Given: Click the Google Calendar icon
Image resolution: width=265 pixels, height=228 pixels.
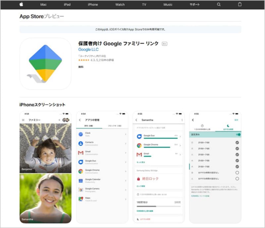Looking at the screenshot, I should 80,180.
